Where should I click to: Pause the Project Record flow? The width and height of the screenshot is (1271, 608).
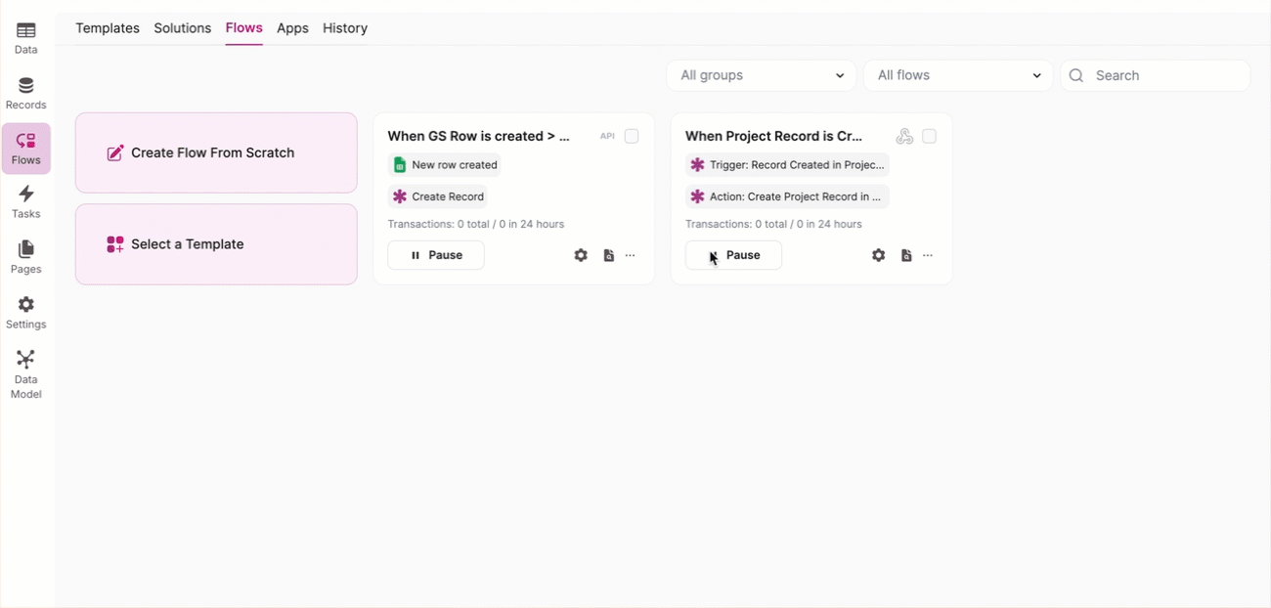pos(733,255)
